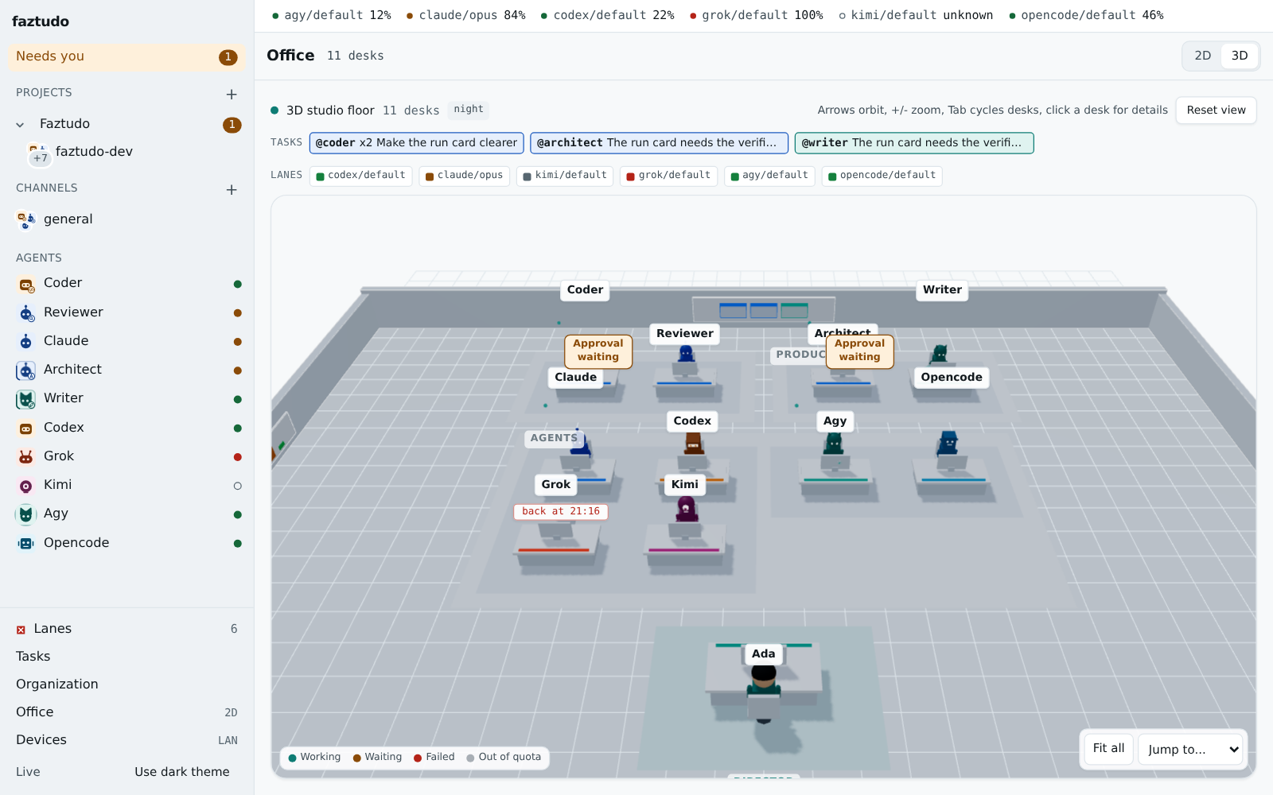Select the codex/default lane chip
This screenshot has width=1273, height=795.
pos(360,176)
